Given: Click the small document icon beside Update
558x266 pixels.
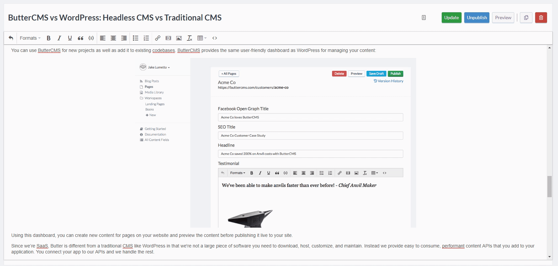Looking at the screenshot, I should click(x=424, y=18).
